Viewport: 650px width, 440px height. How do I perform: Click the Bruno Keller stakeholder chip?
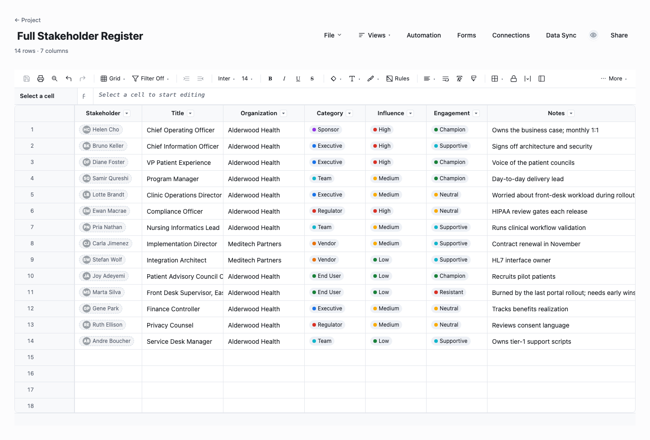pos(103,146)
